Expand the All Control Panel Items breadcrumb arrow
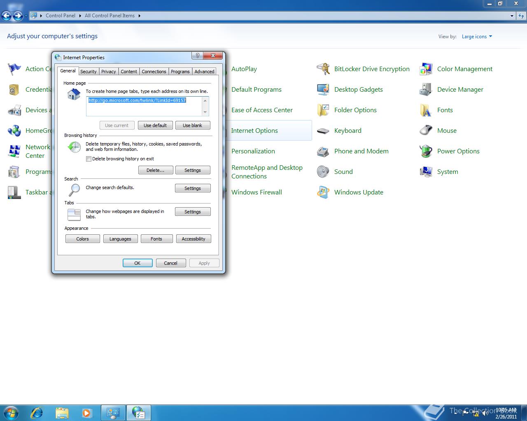527x421 pixels. 139,16
